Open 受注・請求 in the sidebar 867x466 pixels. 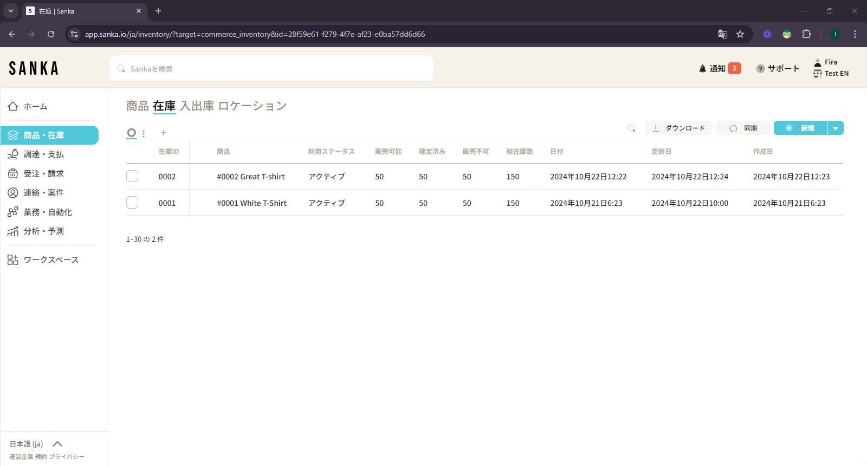[x=43, y=174]
